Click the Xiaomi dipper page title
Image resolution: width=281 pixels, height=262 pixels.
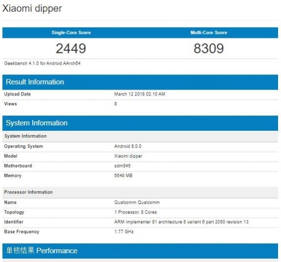pos(32,9)
